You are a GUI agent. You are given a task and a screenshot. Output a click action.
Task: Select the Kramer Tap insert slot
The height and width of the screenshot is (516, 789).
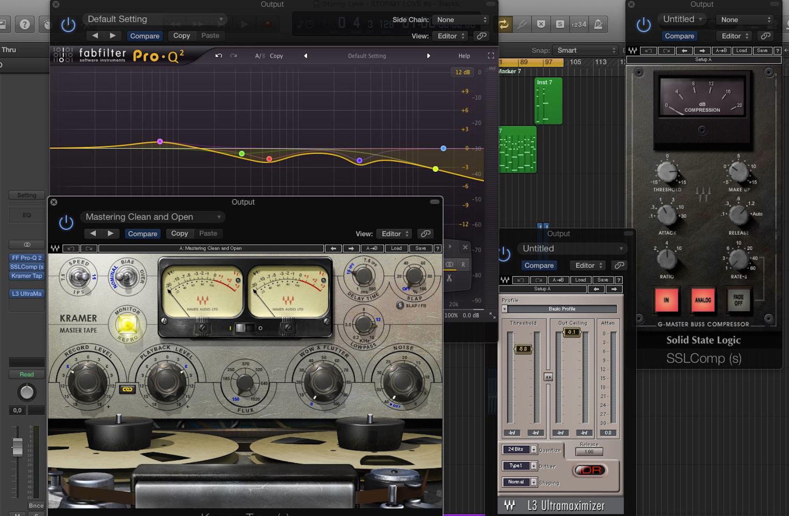(x=26, y=276)
